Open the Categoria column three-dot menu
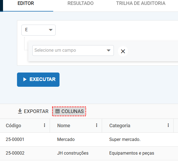178x162 pixels. pyautogui.click(x=168, y=125)
